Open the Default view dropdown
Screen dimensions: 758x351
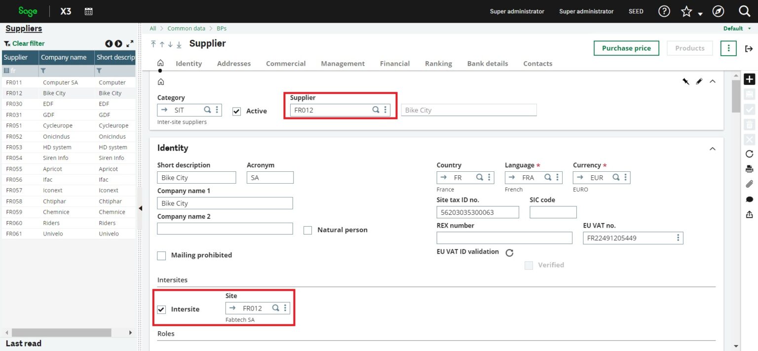[x=737, y=29]
